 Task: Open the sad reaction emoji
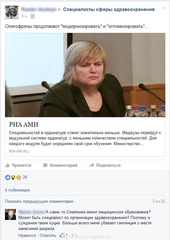(x=19, y=177)
